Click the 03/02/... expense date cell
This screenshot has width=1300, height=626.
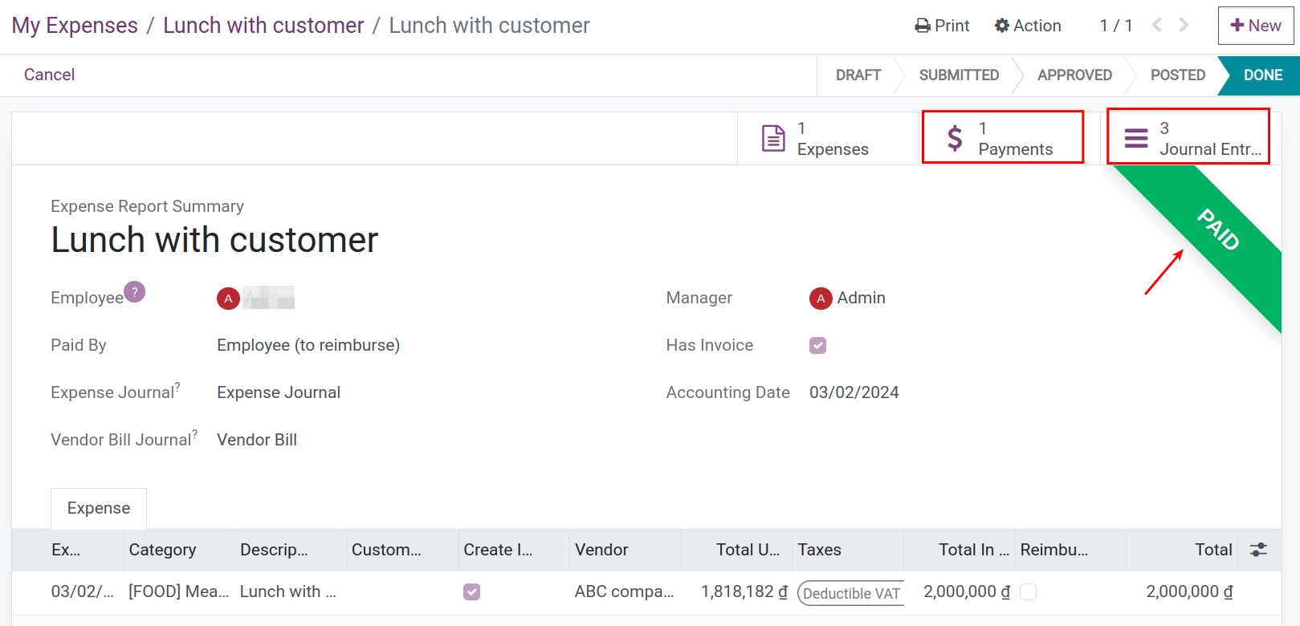83,591
